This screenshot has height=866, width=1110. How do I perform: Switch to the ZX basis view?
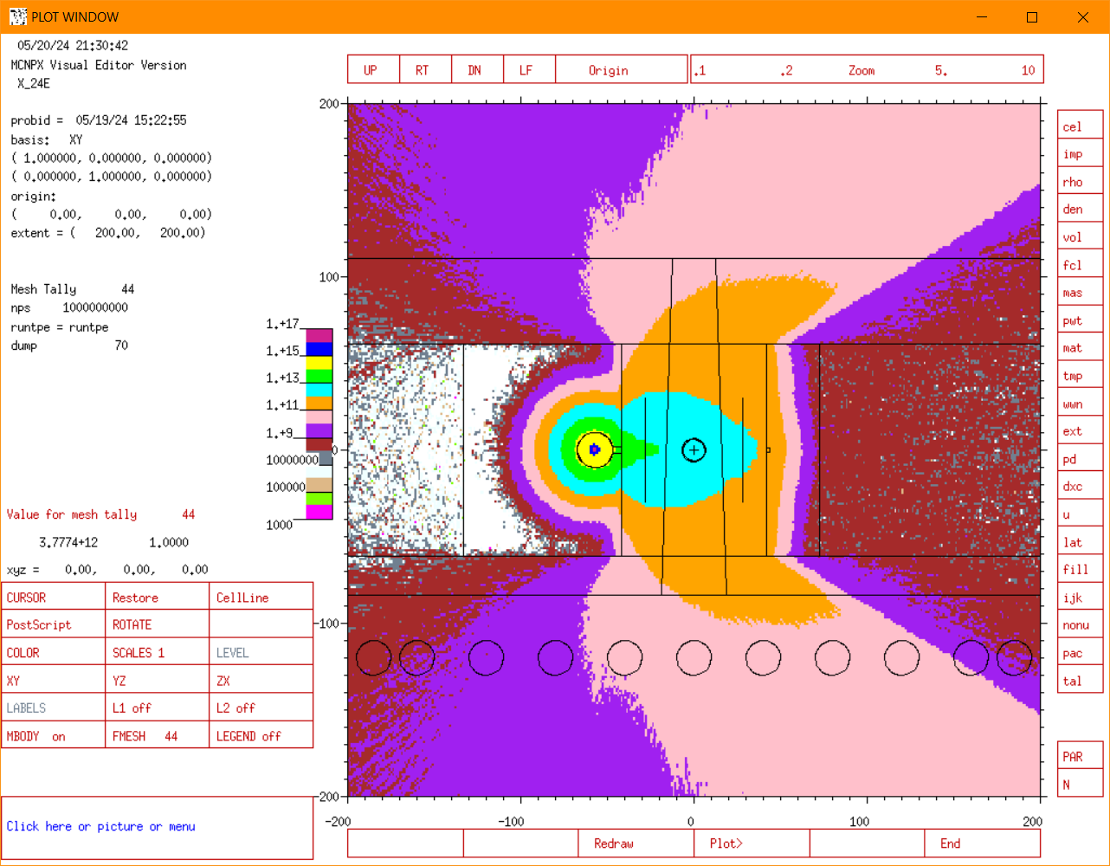[261, 680]
